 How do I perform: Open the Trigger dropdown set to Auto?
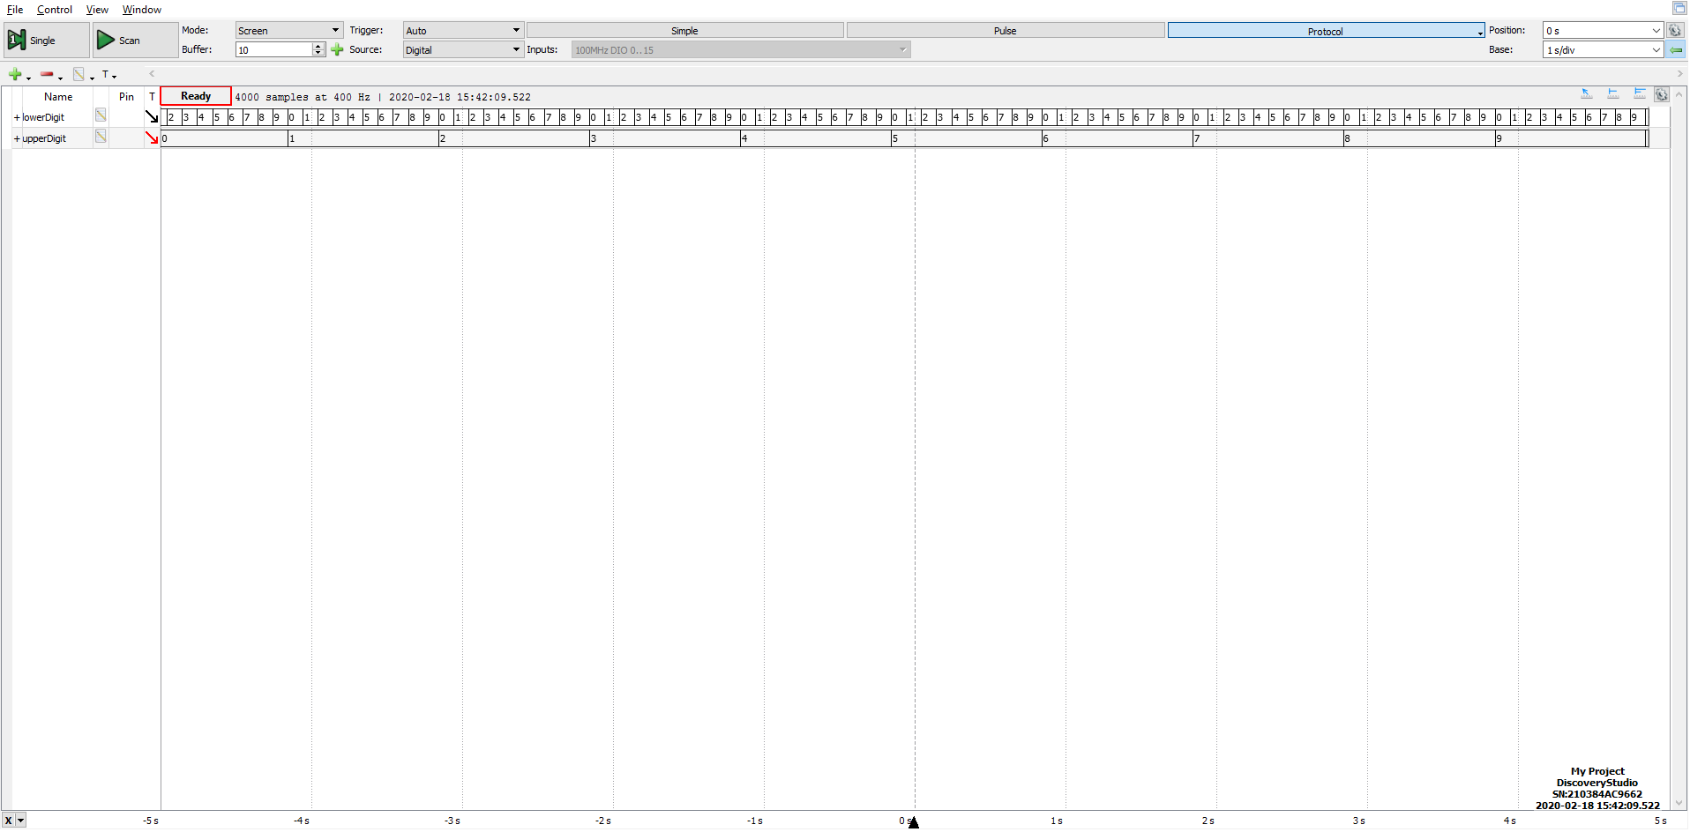coord(463,31)
